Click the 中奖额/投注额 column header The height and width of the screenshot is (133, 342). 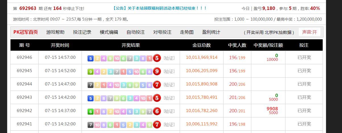click(268, 45)
